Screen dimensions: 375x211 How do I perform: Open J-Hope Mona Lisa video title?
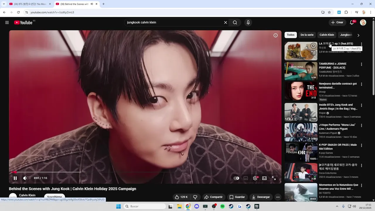337,127
